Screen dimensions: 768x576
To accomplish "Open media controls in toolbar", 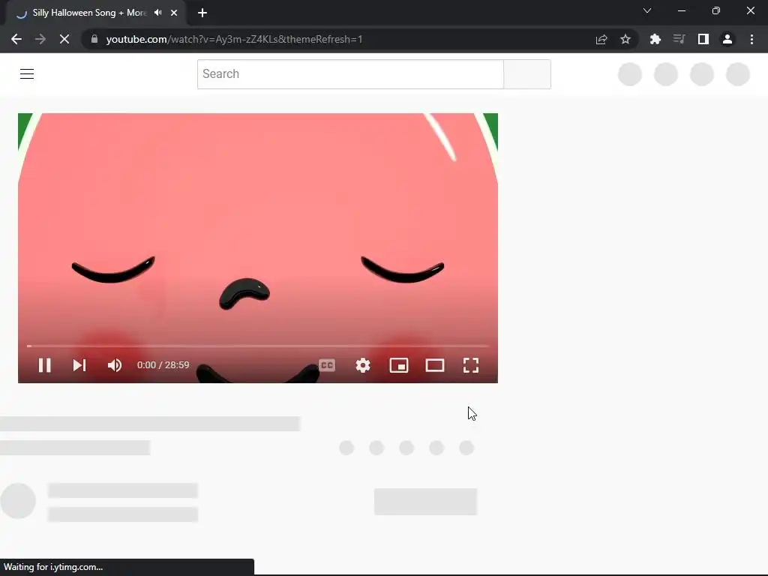I will 679,39.
